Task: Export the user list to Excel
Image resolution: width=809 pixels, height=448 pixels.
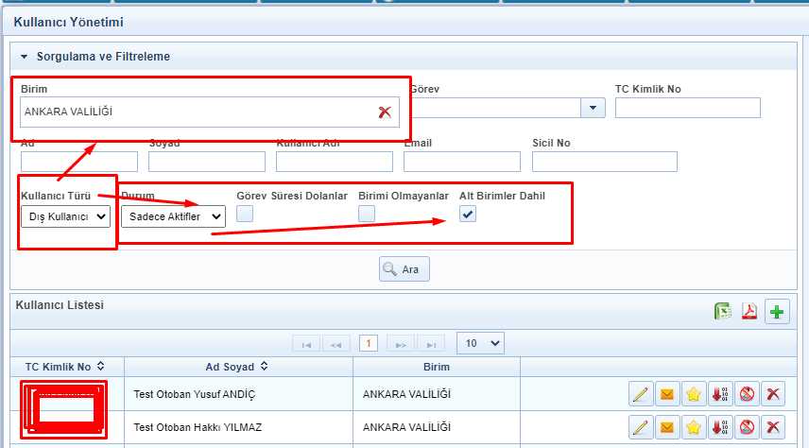Action: click(x=723, y=312)
